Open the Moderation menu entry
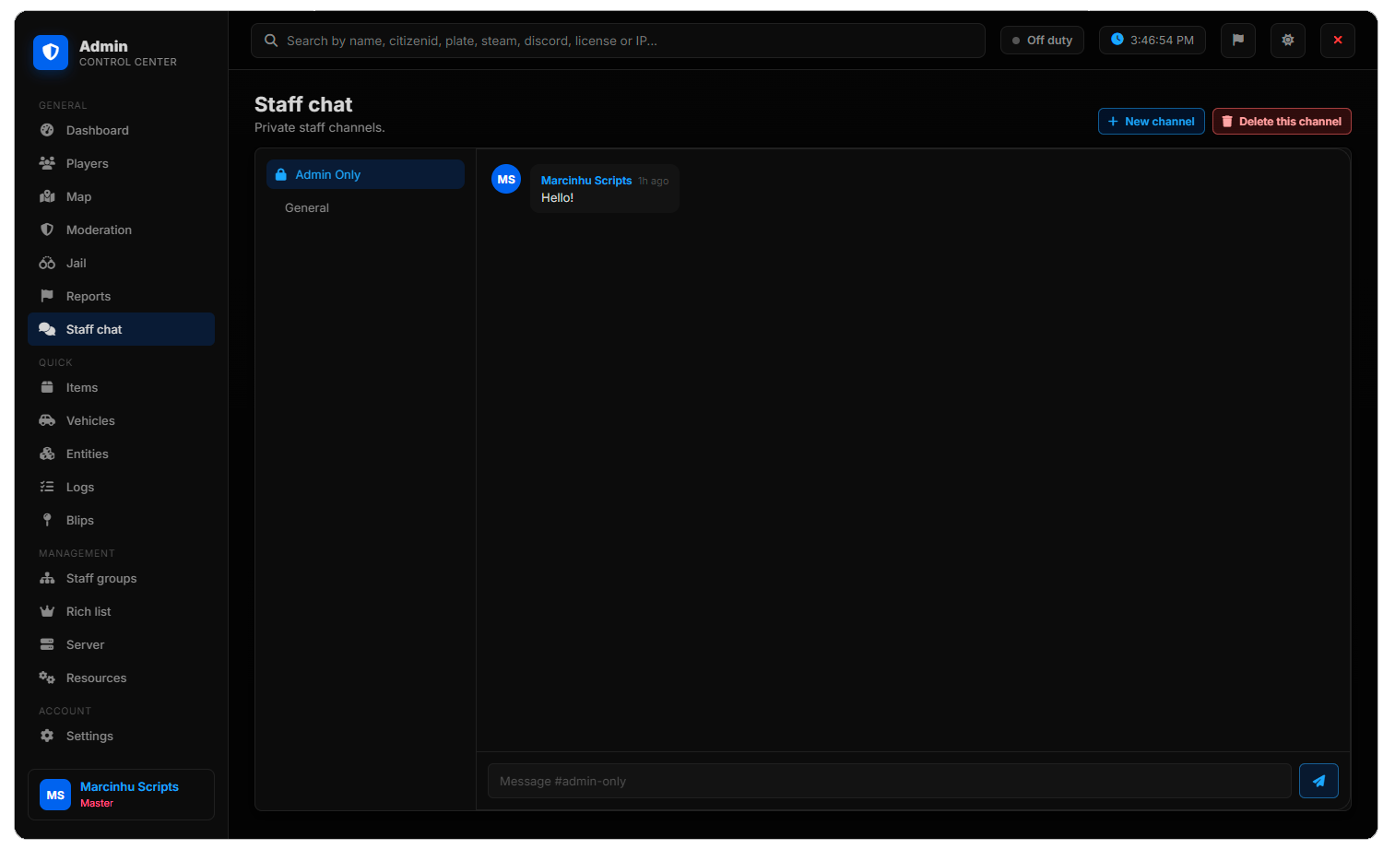 tap(121, 230)
